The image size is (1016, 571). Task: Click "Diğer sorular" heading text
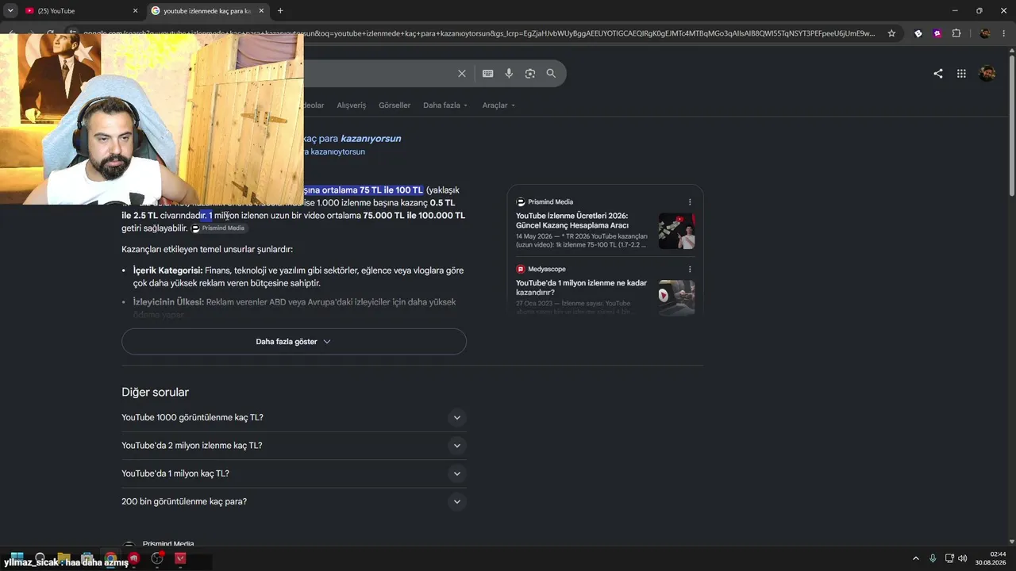pos(155,393)
